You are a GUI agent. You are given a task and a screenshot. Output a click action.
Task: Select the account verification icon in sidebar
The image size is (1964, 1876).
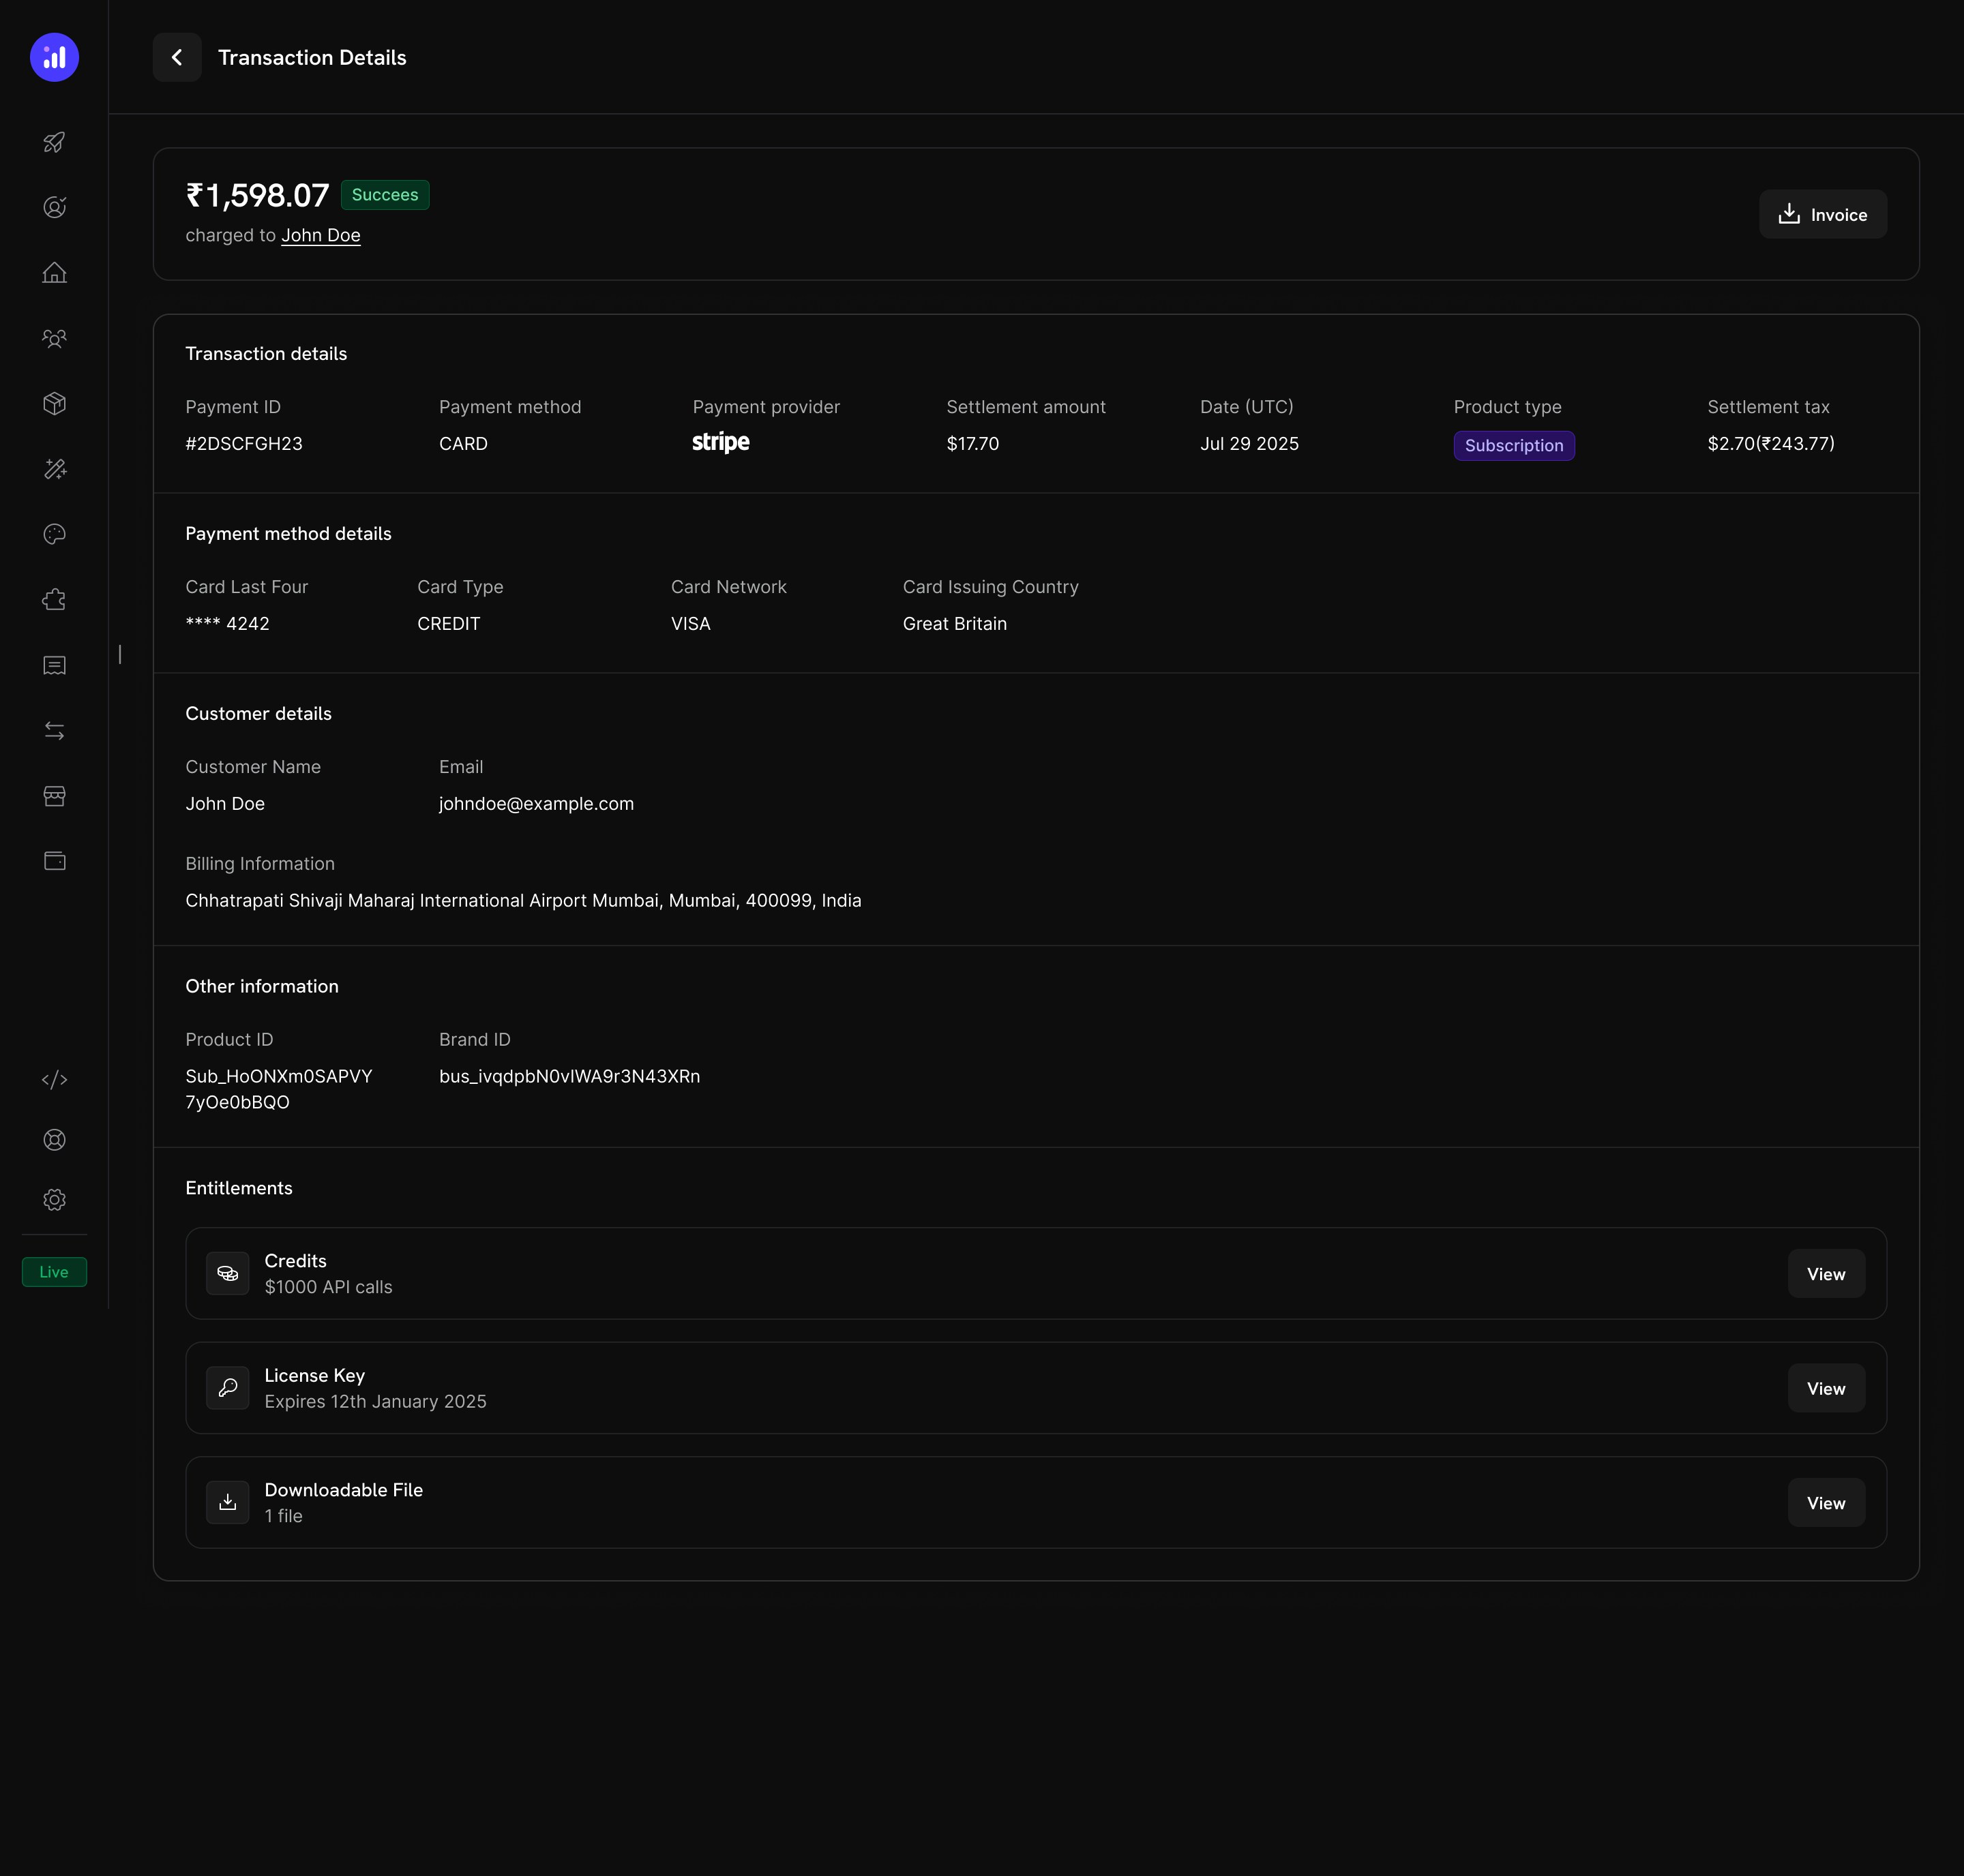54,207
